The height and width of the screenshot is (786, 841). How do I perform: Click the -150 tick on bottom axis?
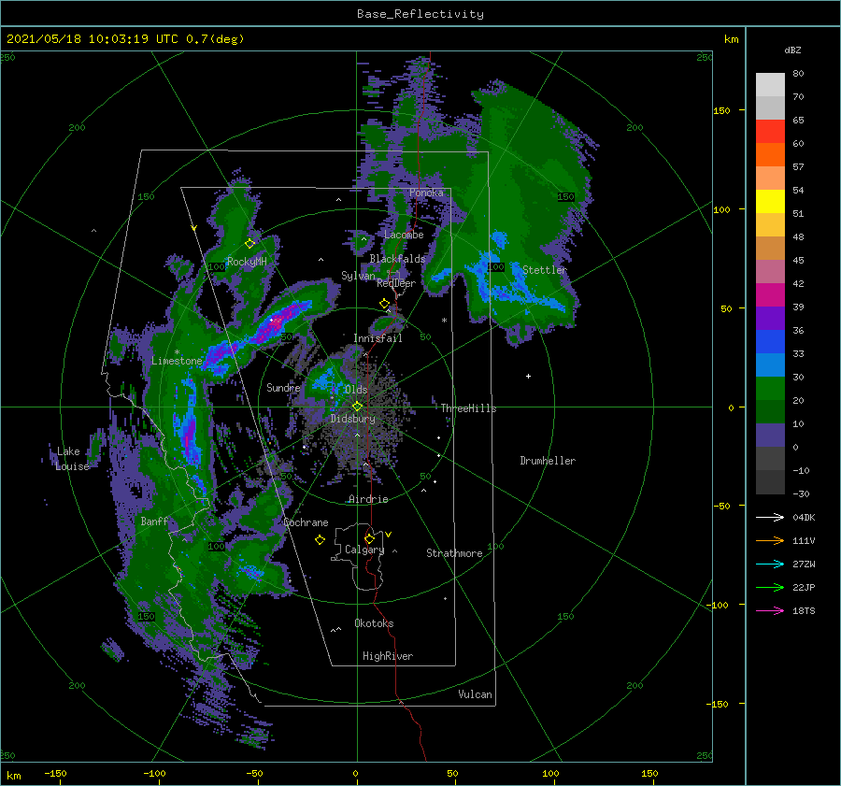[55, 773]
